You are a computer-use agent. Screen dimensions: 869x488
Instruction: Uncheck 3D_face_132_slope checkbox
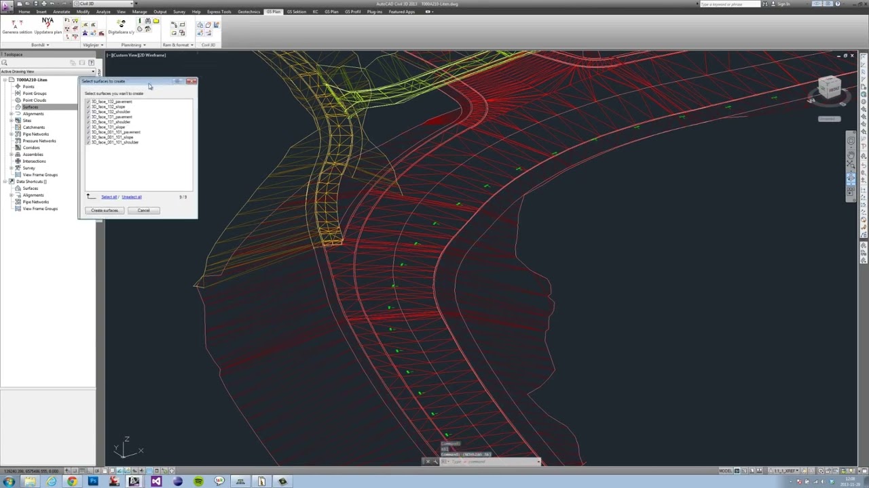coord(88,107)
